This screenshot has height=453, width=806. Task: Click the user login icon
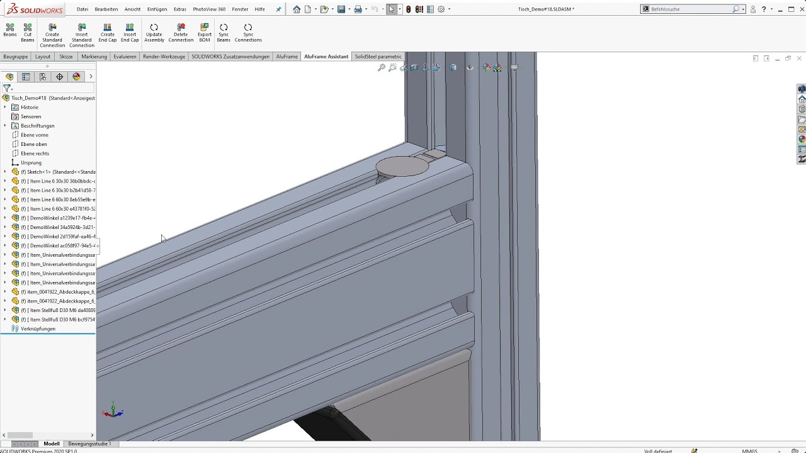click(x=752, y=9)
